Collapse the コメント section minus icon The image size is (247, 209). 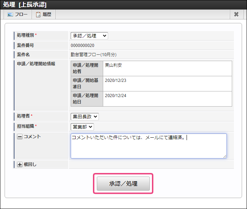coord(20,137)
